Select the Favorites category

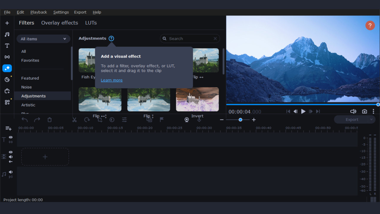click(30, 60)
